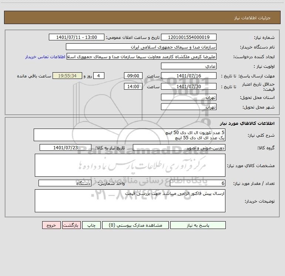
Task: Click the remaining days field 4
Action: tap(99, 76)
